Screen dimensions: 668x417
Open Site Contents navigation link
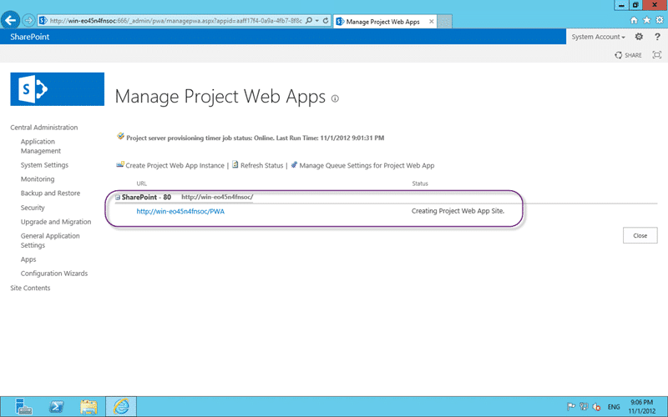(30, 288)
